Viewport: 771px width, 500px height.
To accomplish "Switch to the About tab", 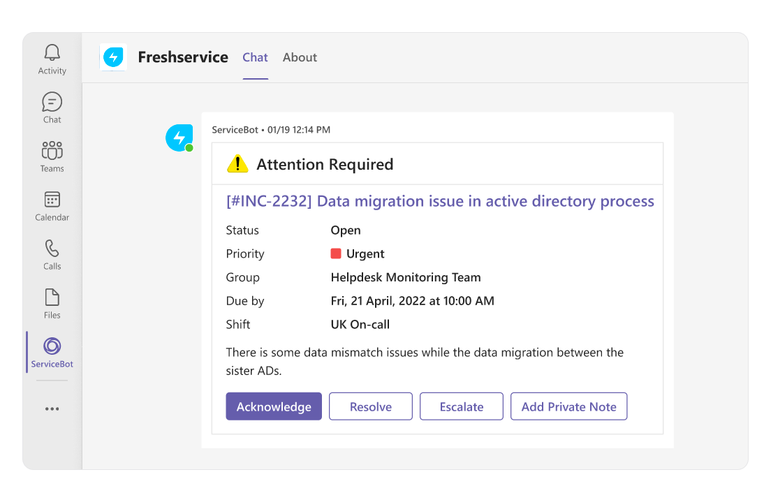I will [300, 57].
